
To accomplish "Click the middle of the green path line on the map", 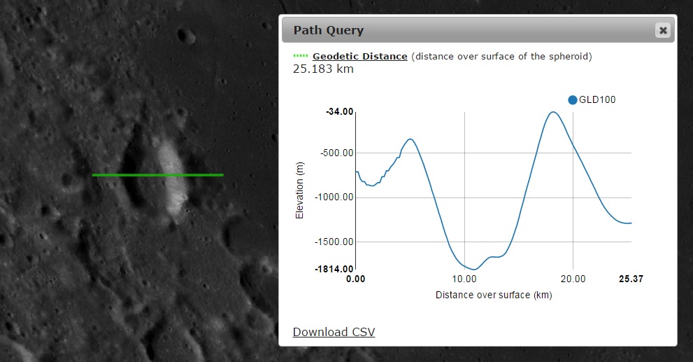I will click(x=158, y=174).
